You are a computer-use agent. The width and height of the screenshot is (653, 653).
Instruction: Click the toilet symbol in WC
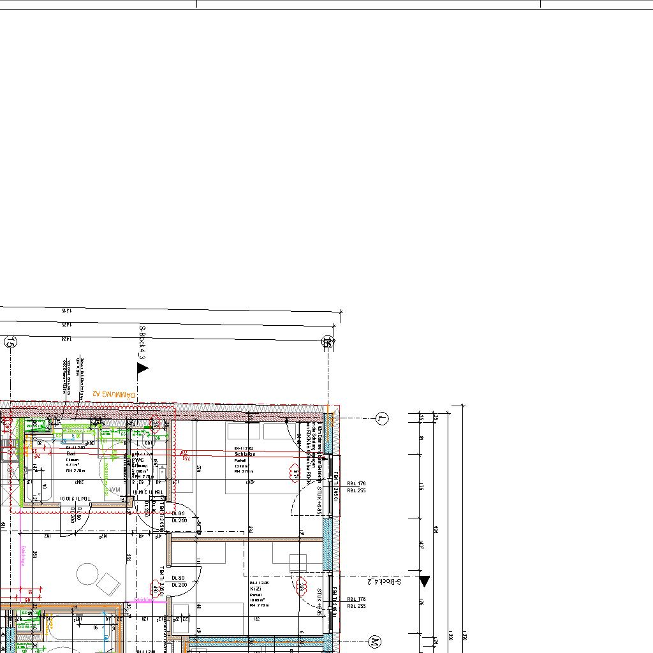[x=149, y=439]
